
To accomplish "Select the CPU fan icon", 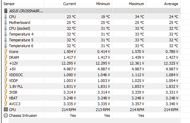I will pyautogui.click(x=6, y=110).
